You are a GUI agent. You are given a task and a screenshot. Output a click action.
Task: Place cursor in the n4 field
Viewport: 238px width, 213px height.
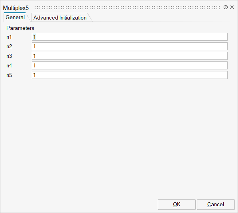[130, 65]
